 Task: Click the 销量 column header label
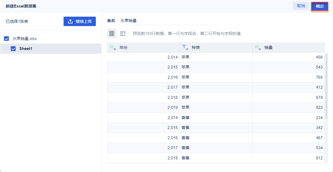tap(268, 48)
